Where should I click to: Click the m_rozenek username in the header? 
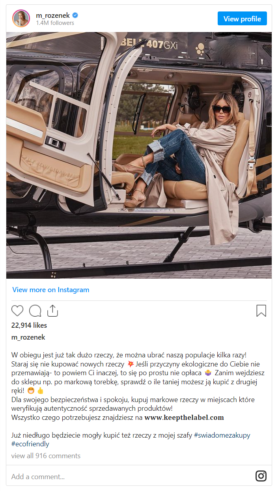pos(52,15)
